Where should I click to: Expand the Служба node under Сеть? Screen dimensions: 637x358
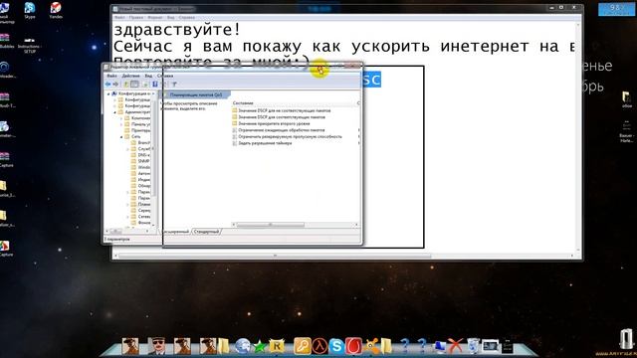coord(128,149)
